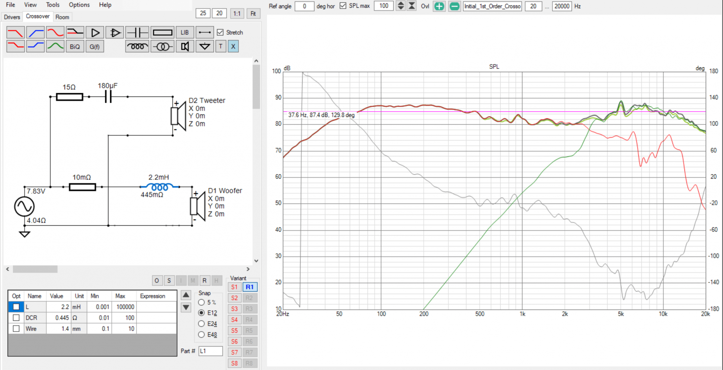Add overlay with green plus button
Image resolution: width=723 pixels, height=370 pixels.
pos(439,6)
